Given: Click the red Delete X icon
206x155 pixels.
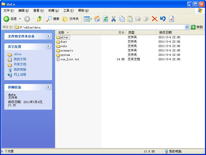Looking at the screenshot, I should (155, 19).
